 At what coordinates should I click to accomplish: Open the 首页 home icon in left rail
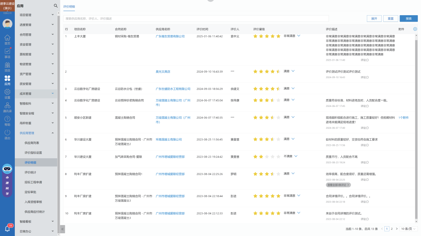coord(7,39)
